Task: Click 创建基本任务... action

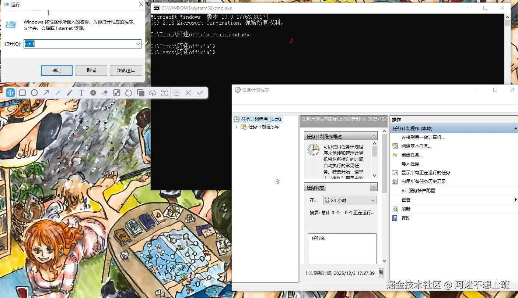Action: [416, 146]
